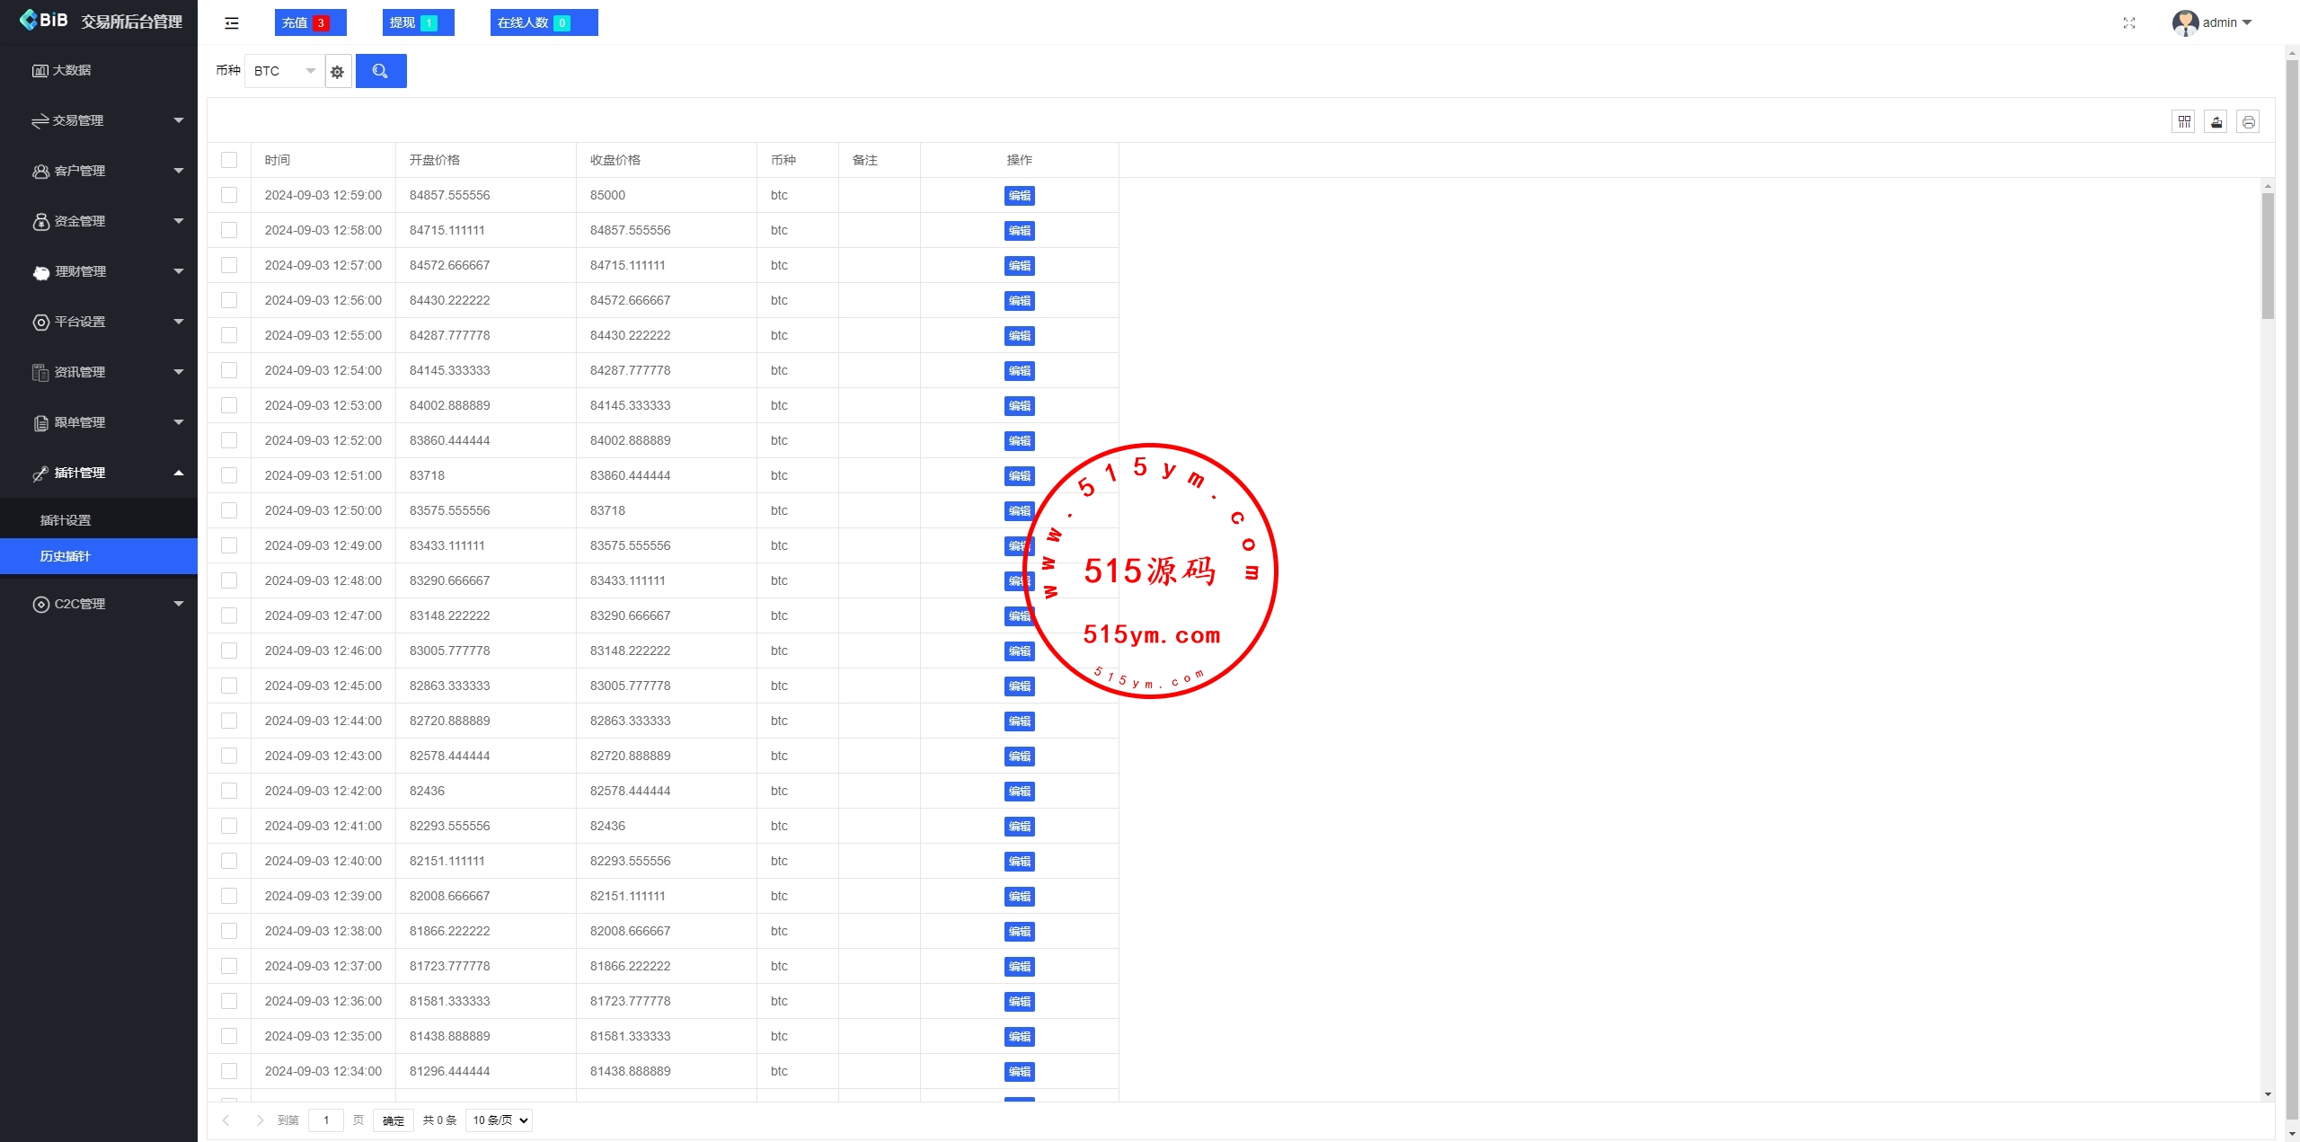Click the gear icon beside BTC selector

338,72
